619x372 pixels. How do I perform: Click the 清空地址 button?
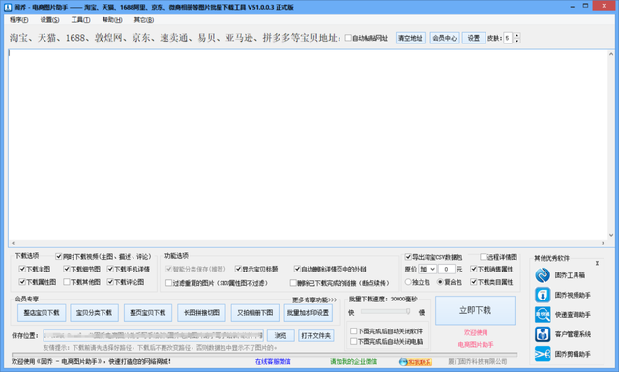coord(410,38)
